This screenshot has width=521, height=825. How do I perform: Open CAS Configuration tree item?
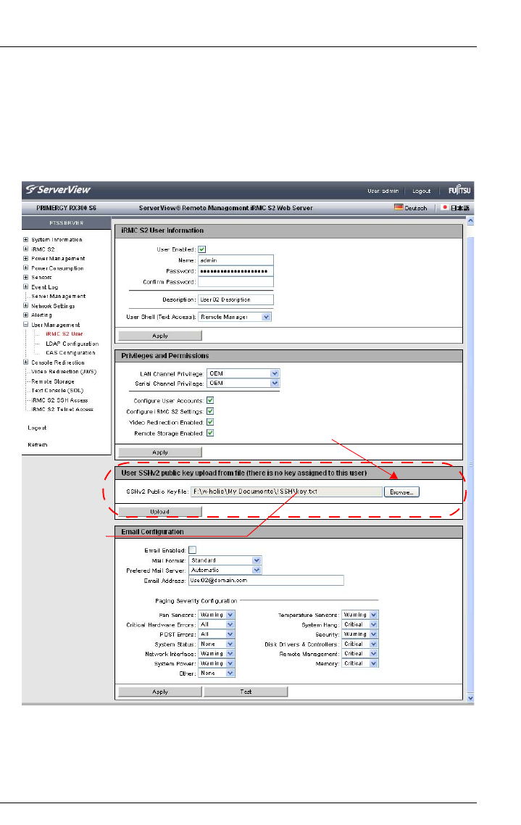coord(70,352)
